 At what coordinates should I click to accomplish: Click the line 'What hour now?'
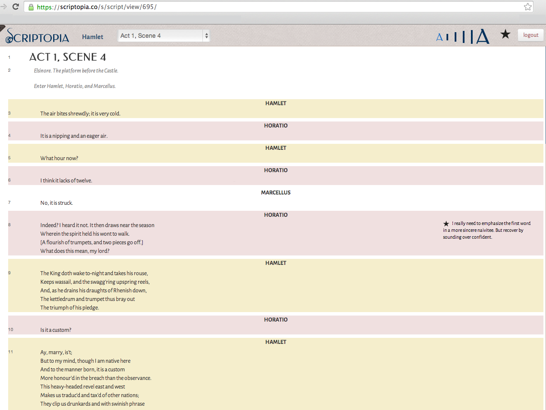click(59, 158)
